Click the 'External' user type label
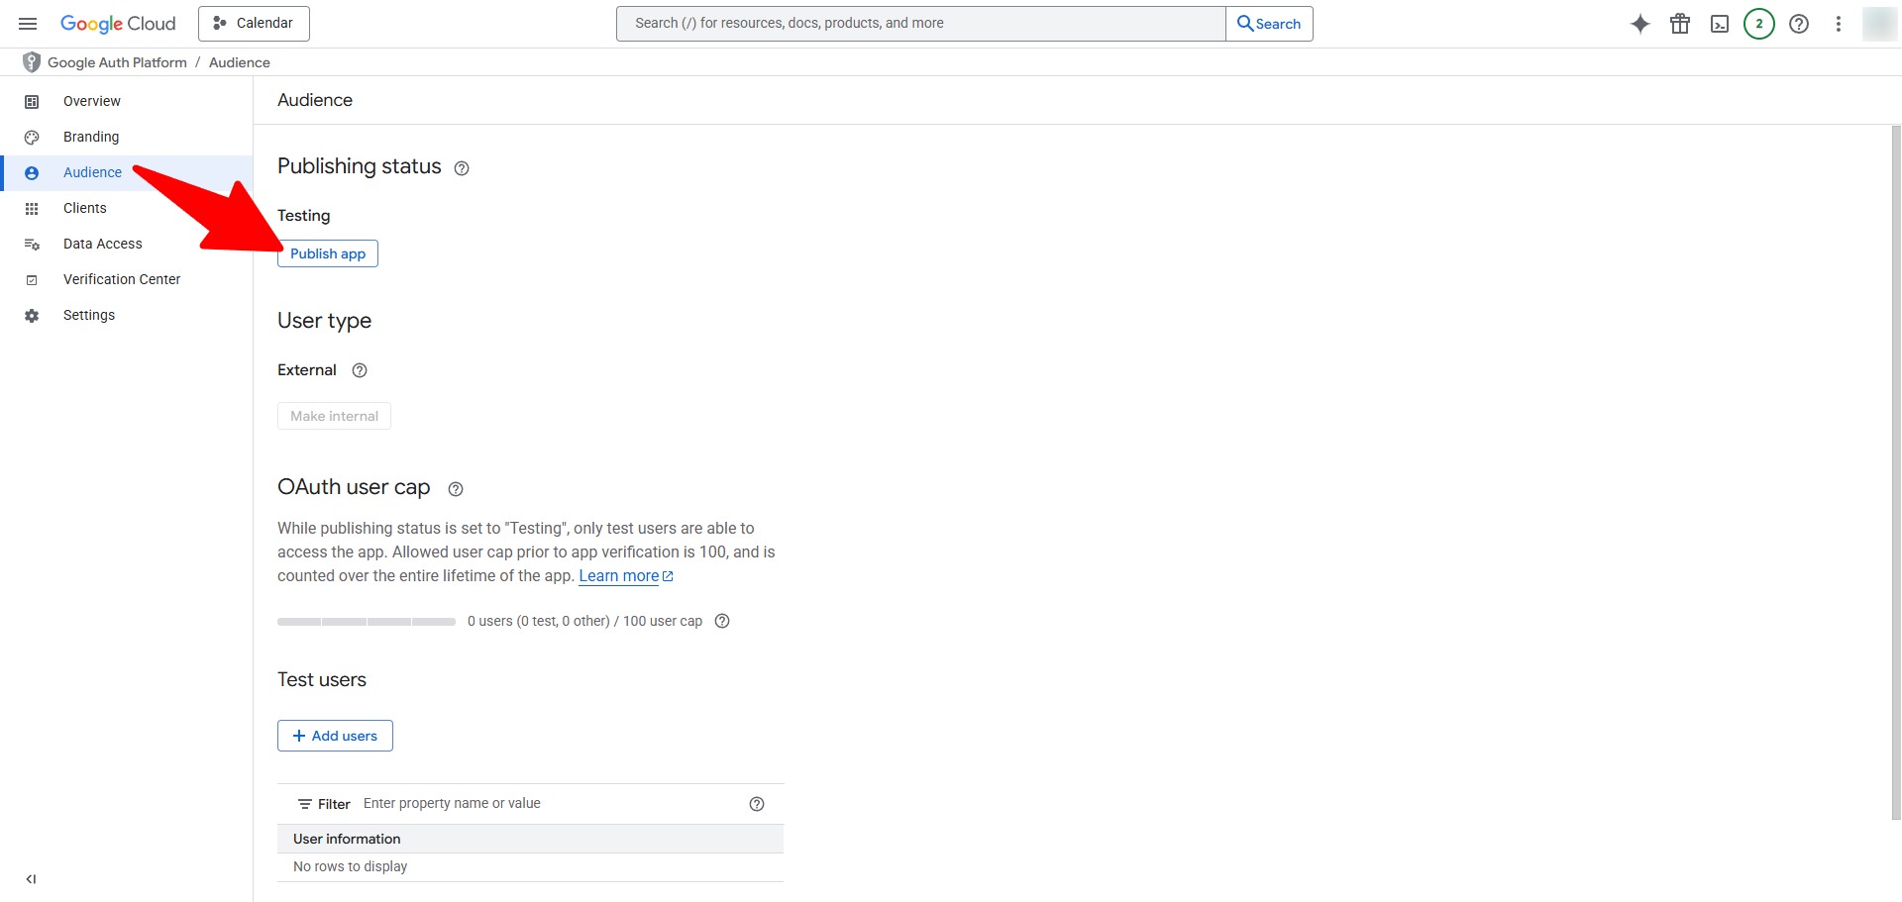 [307, 370]
